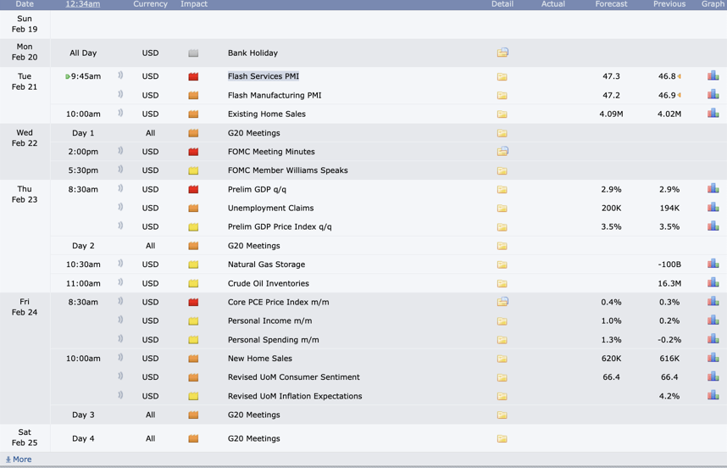Viewport: 727px width, 468px height.
Task: Click the gray Bank Holiday impact icon
Action: click(x=193, y=53)
